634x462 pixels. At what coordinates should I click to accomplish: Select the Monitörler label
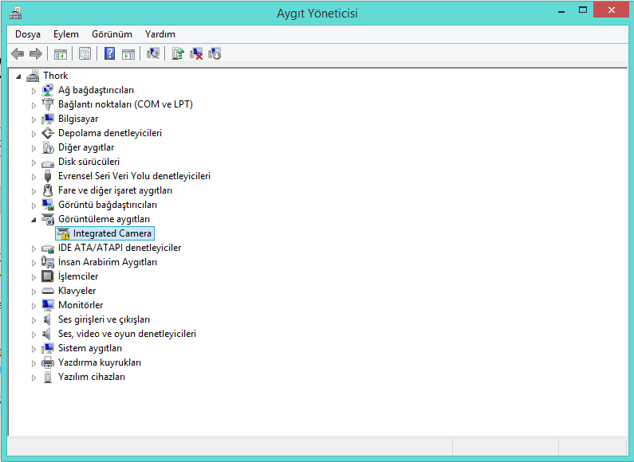click(x=81, y=305)
